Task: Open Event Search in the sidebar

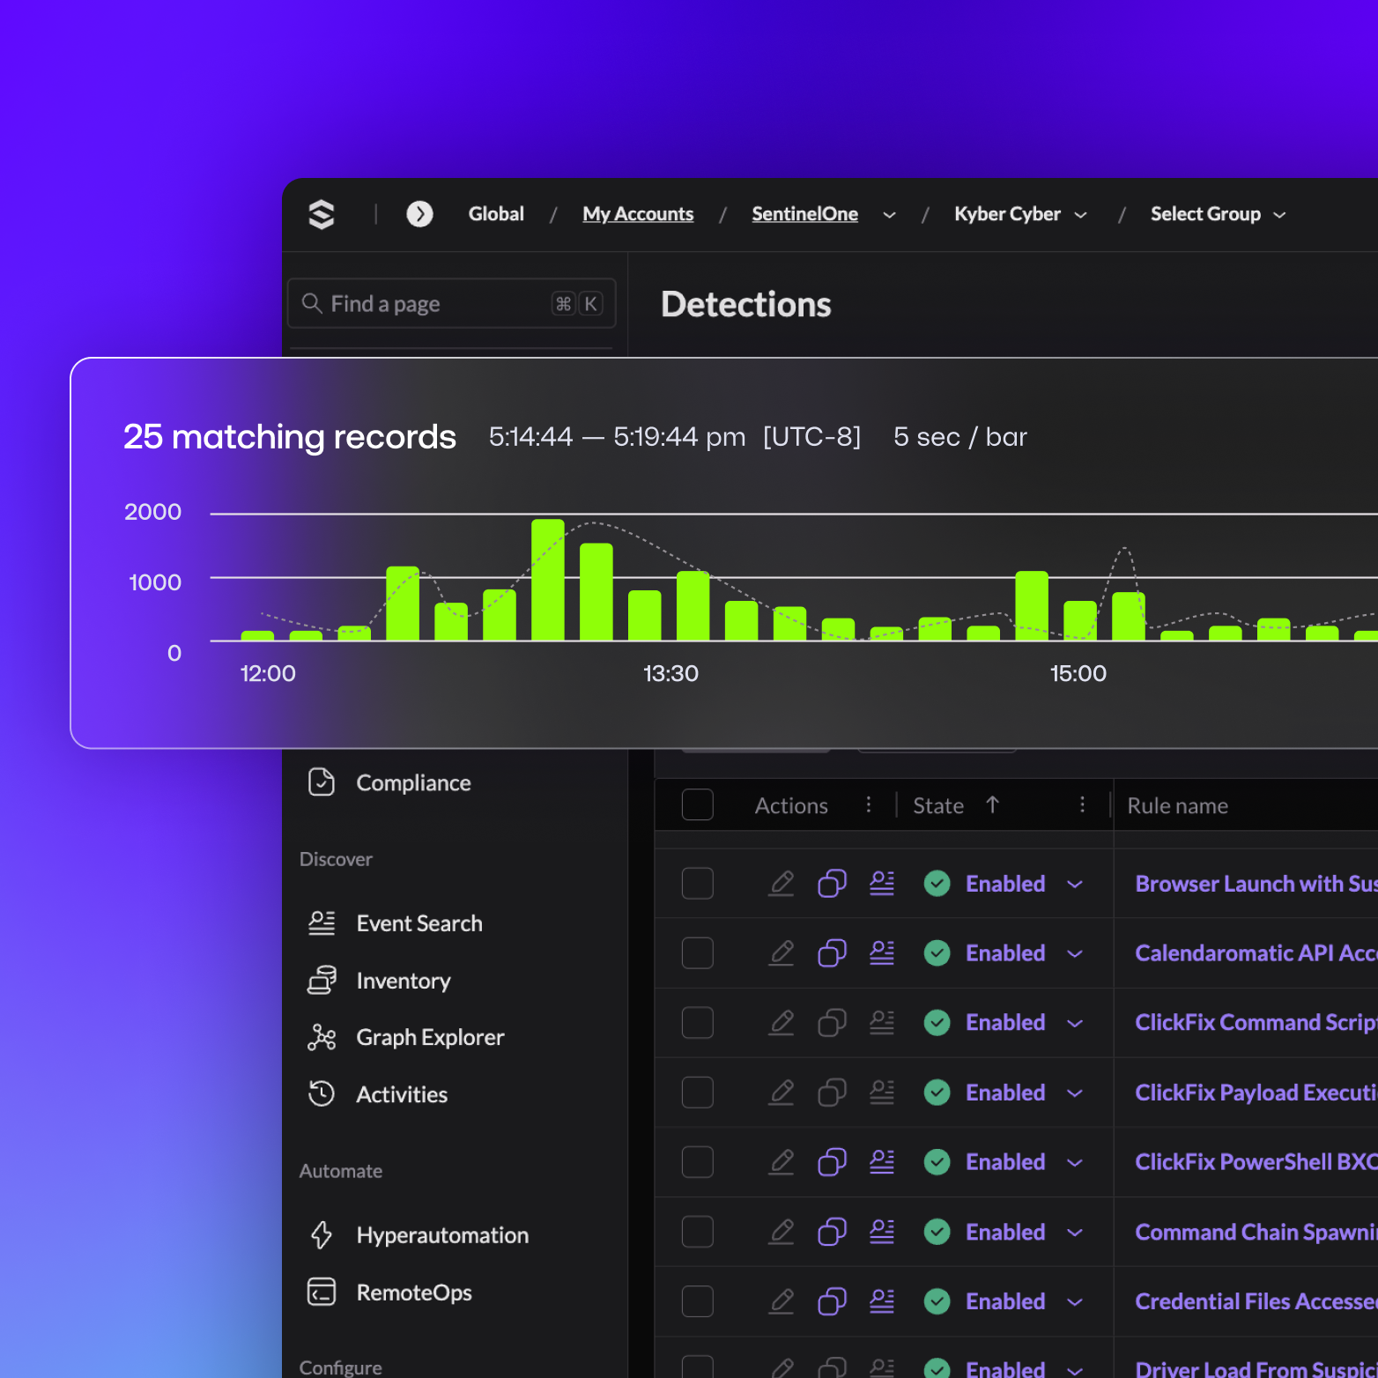Action: [419, 923]
